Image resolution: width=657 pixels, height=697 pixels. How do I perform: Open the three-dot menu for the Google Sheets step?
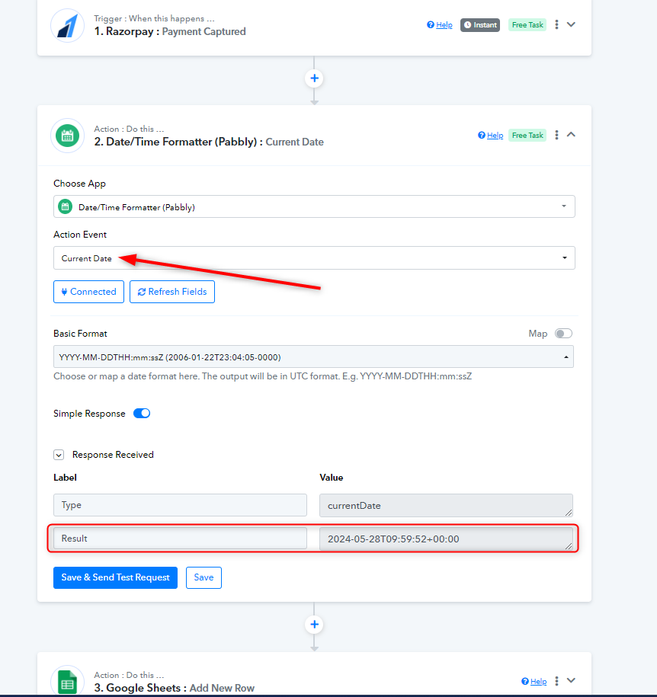(x=556, y=680)
